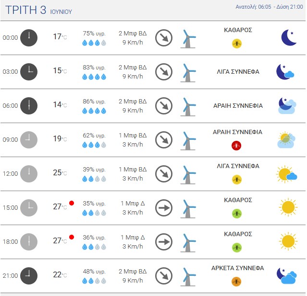Click the sun and cloud icon at 12:00
Viewport: 307px width, 296px height.
coord(286,174)
